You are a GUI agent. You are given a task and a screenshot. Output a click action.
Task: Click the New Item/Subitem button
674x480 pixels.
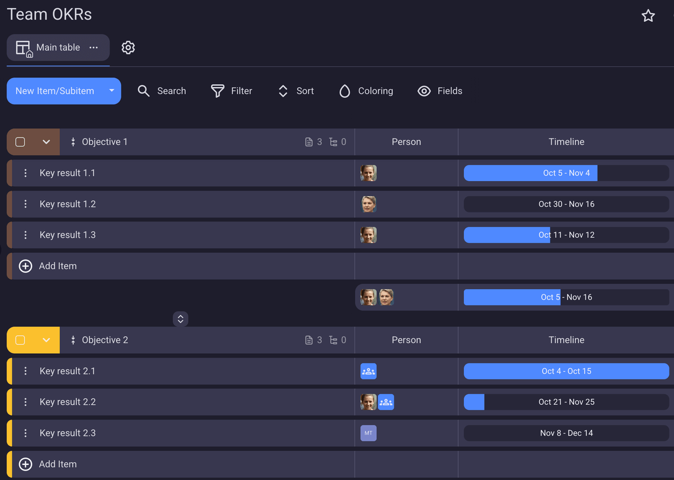click(54, 91)
